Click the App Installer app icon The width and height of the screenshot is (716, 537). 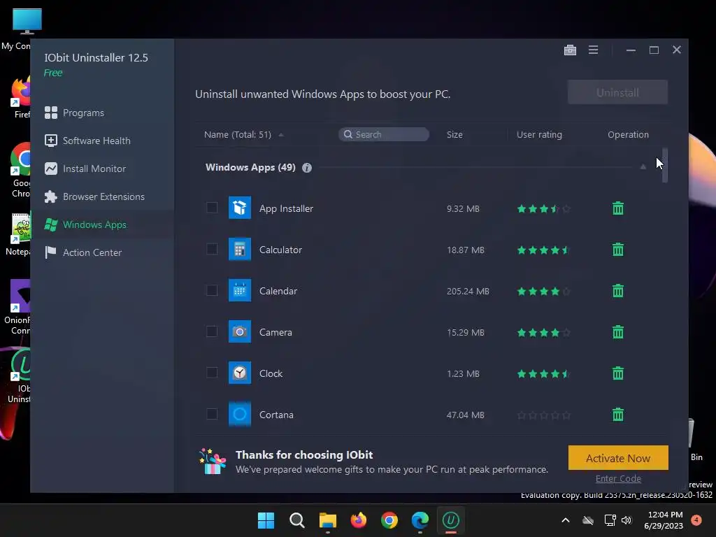[x=240, y=208]
